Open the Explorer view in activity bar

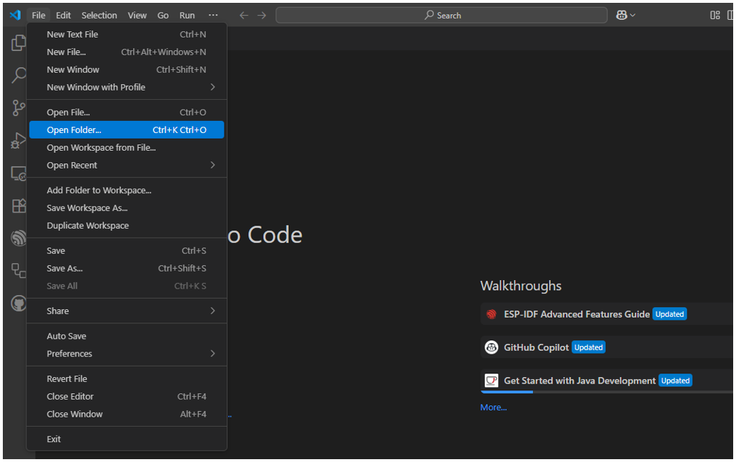[18, 43]
